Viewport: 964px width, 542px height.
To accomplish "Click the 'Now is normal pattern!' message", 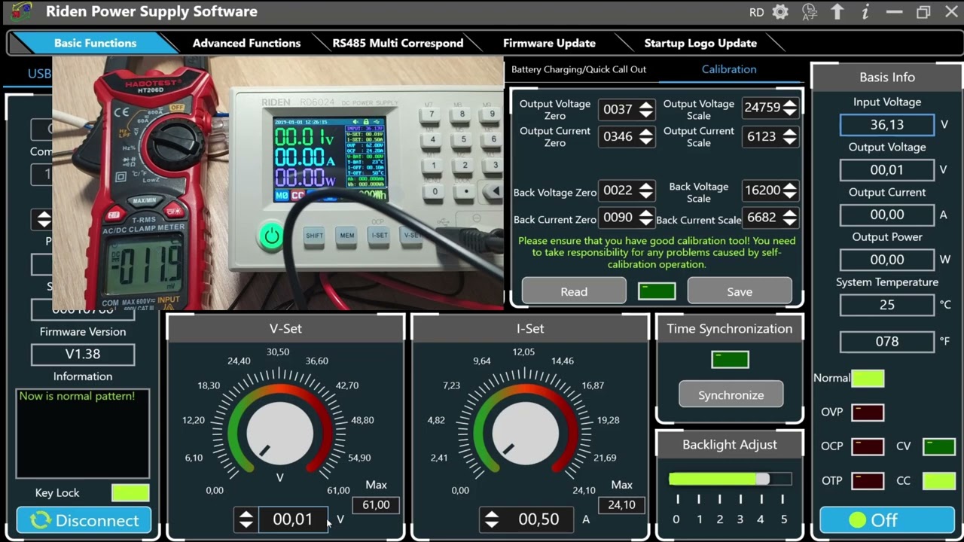I will coord(77,396).
